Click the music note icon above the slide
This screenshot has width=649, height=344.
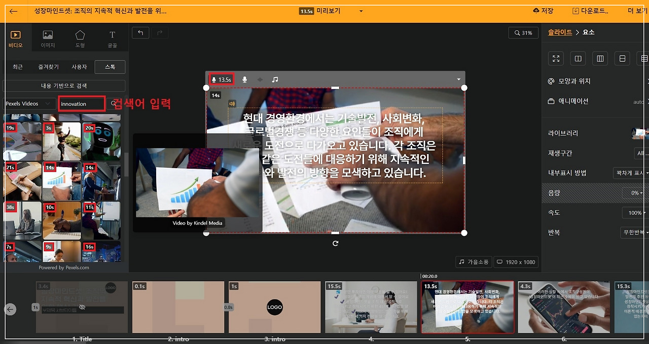point(275,80)
